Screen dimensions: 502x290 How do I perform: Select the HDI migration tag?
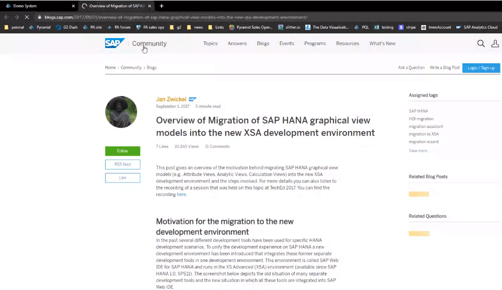click(x=421, y=118)
